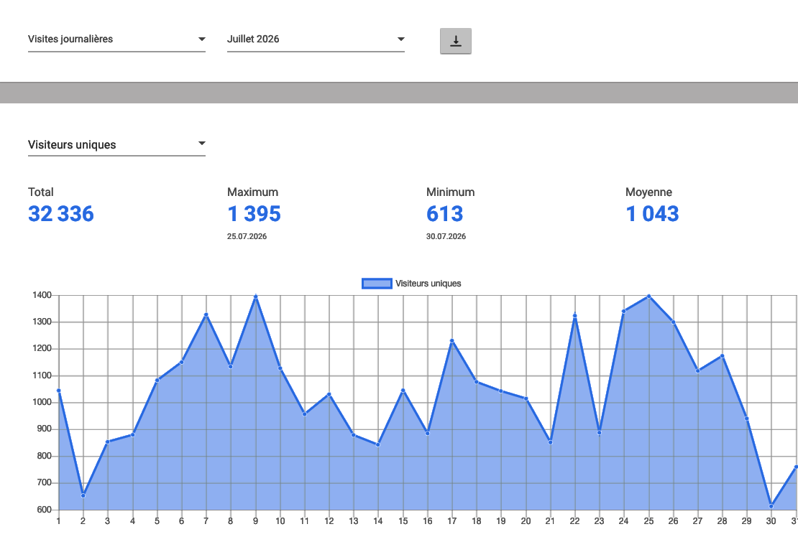Screen dimensions: 798x542
Task: Expand the Visiteurs uniques metric dropdown
Action: 116,144
